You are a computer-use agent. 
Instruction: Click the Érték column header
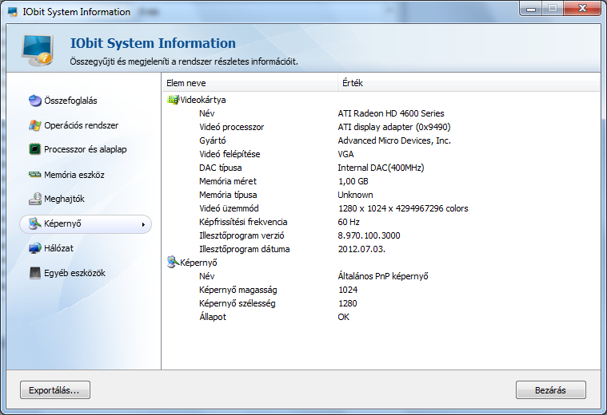point(469,83)
